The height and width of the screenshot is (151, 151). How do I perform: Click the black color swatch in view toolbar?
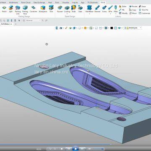[x=112, y=28]
